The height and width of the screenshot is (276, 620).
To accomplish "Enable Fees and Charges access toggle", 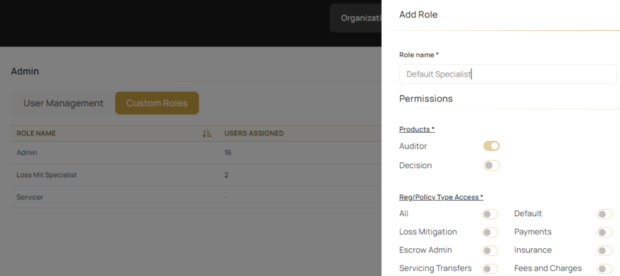I will [x=604, y=269].
